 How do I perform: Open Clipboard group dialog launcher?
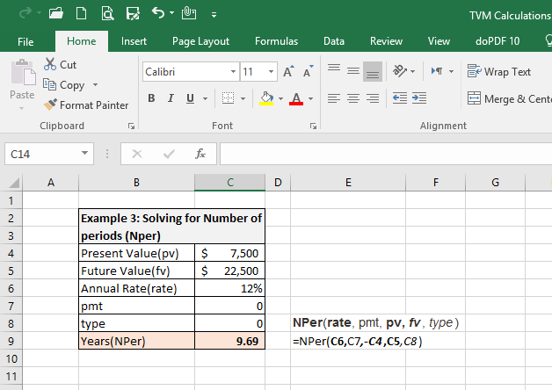[x=131, y=126]
